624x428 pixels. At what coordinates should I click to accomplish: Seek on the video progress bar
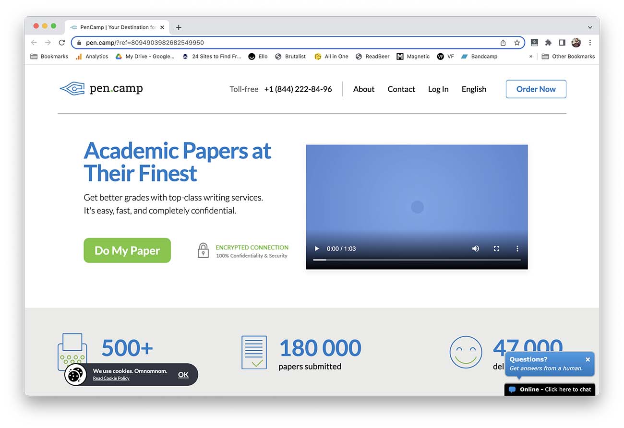point(417,260)
